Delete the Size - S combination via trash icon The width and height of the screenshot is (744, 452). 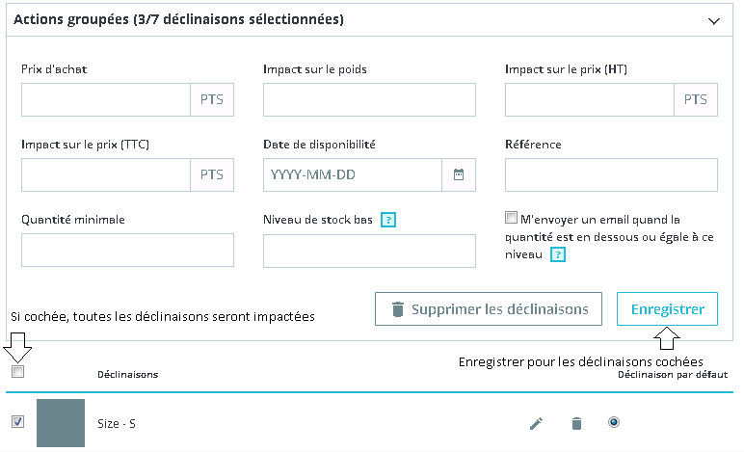(x=576, y=423)
